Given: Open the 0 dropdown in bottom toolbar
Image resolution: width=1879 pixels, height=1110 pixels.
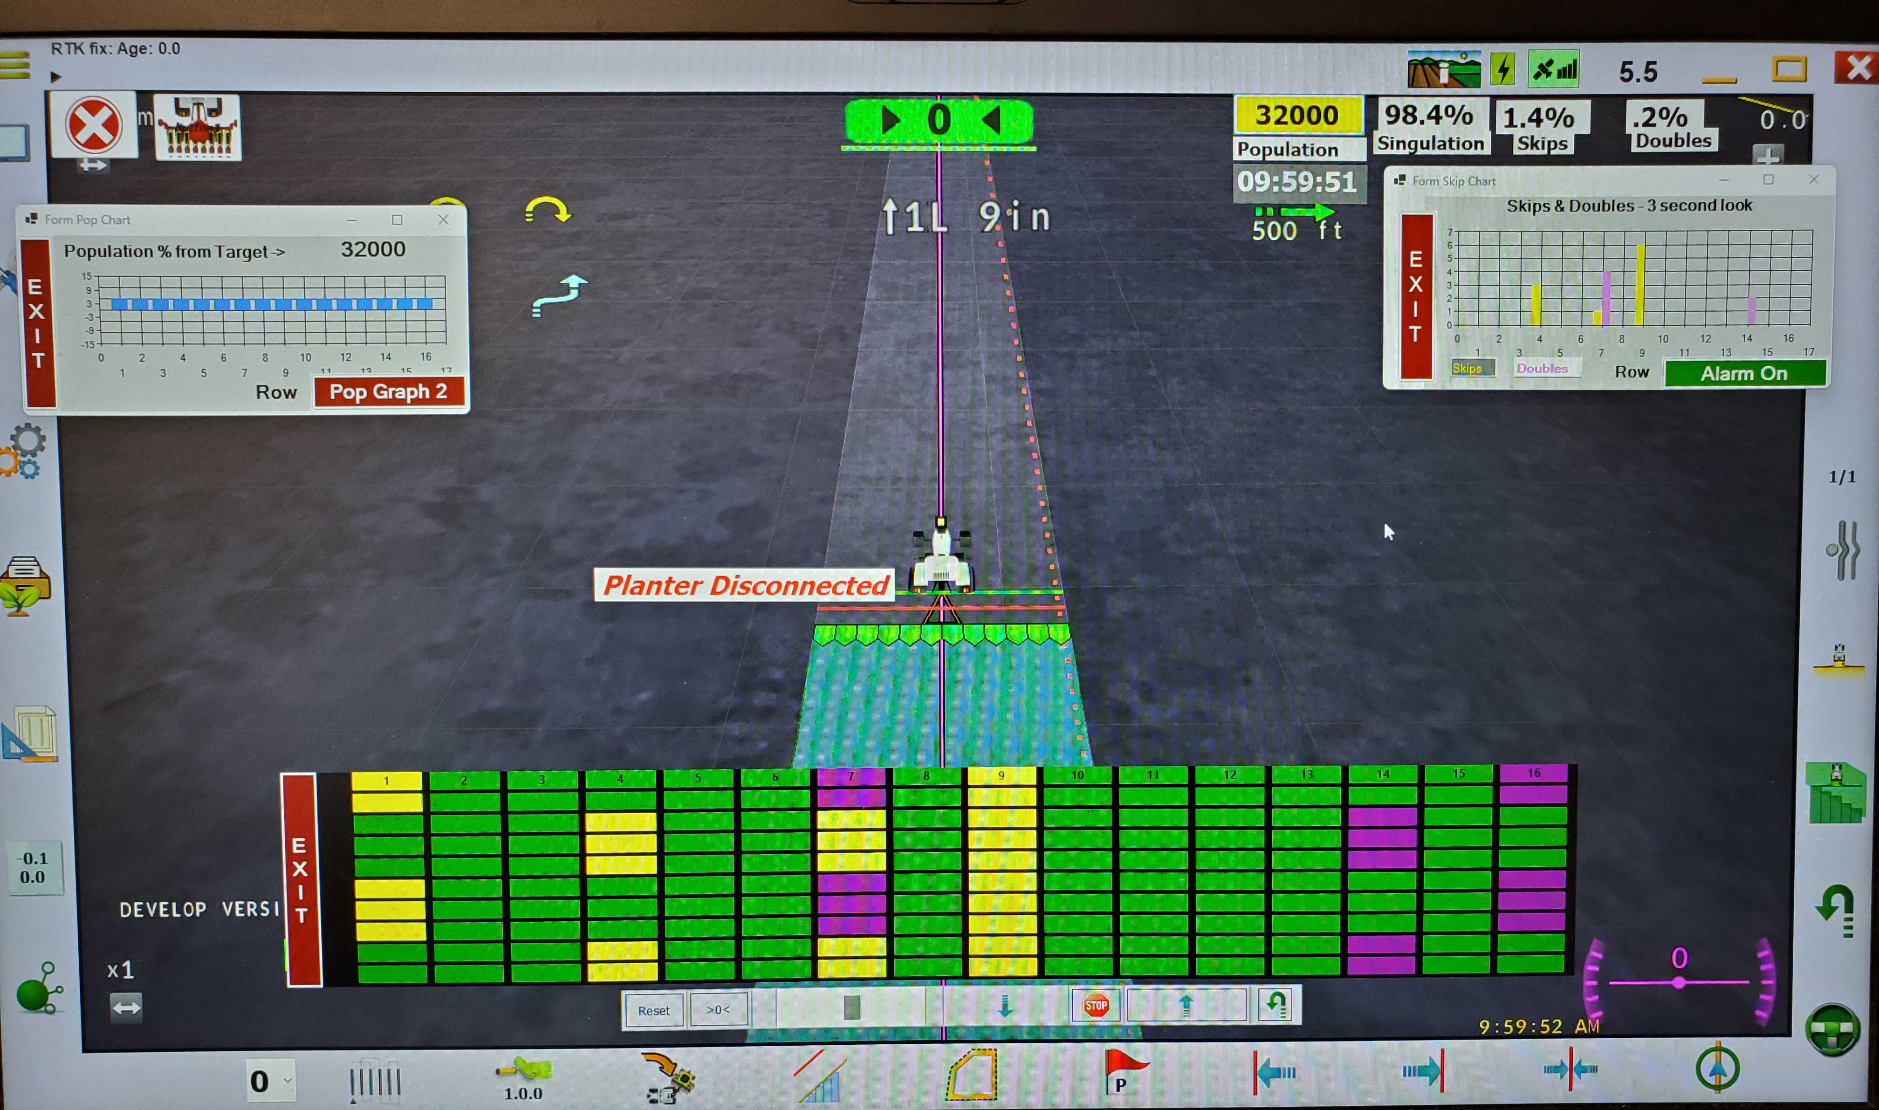Looking at the screenshot, I should [x=271, y=1081].
